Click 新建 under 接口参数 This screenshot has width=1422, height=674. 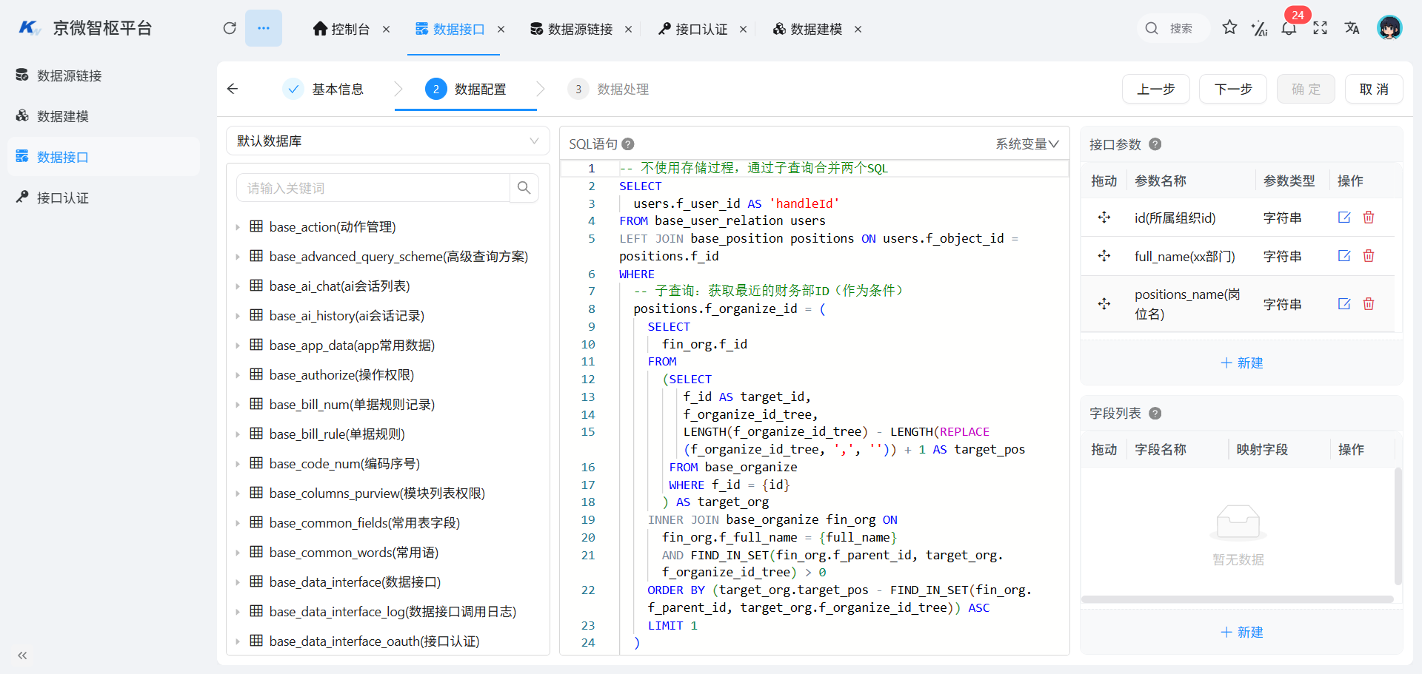click(1241, 363)
